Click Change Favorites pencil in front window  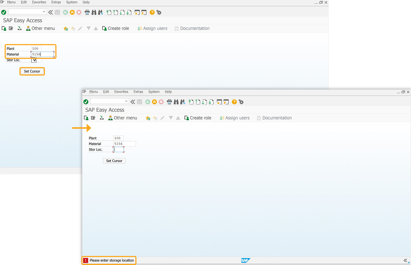point(162,118)
